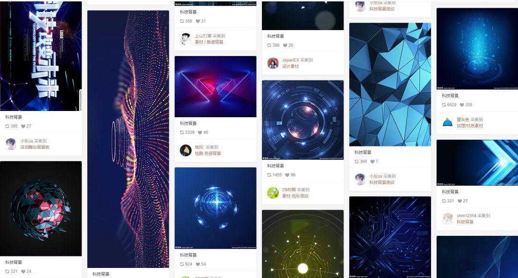This screenshot has width=518, height=278.
Task: Click the repin icon beside count 2239
Action: pos(182,133)
